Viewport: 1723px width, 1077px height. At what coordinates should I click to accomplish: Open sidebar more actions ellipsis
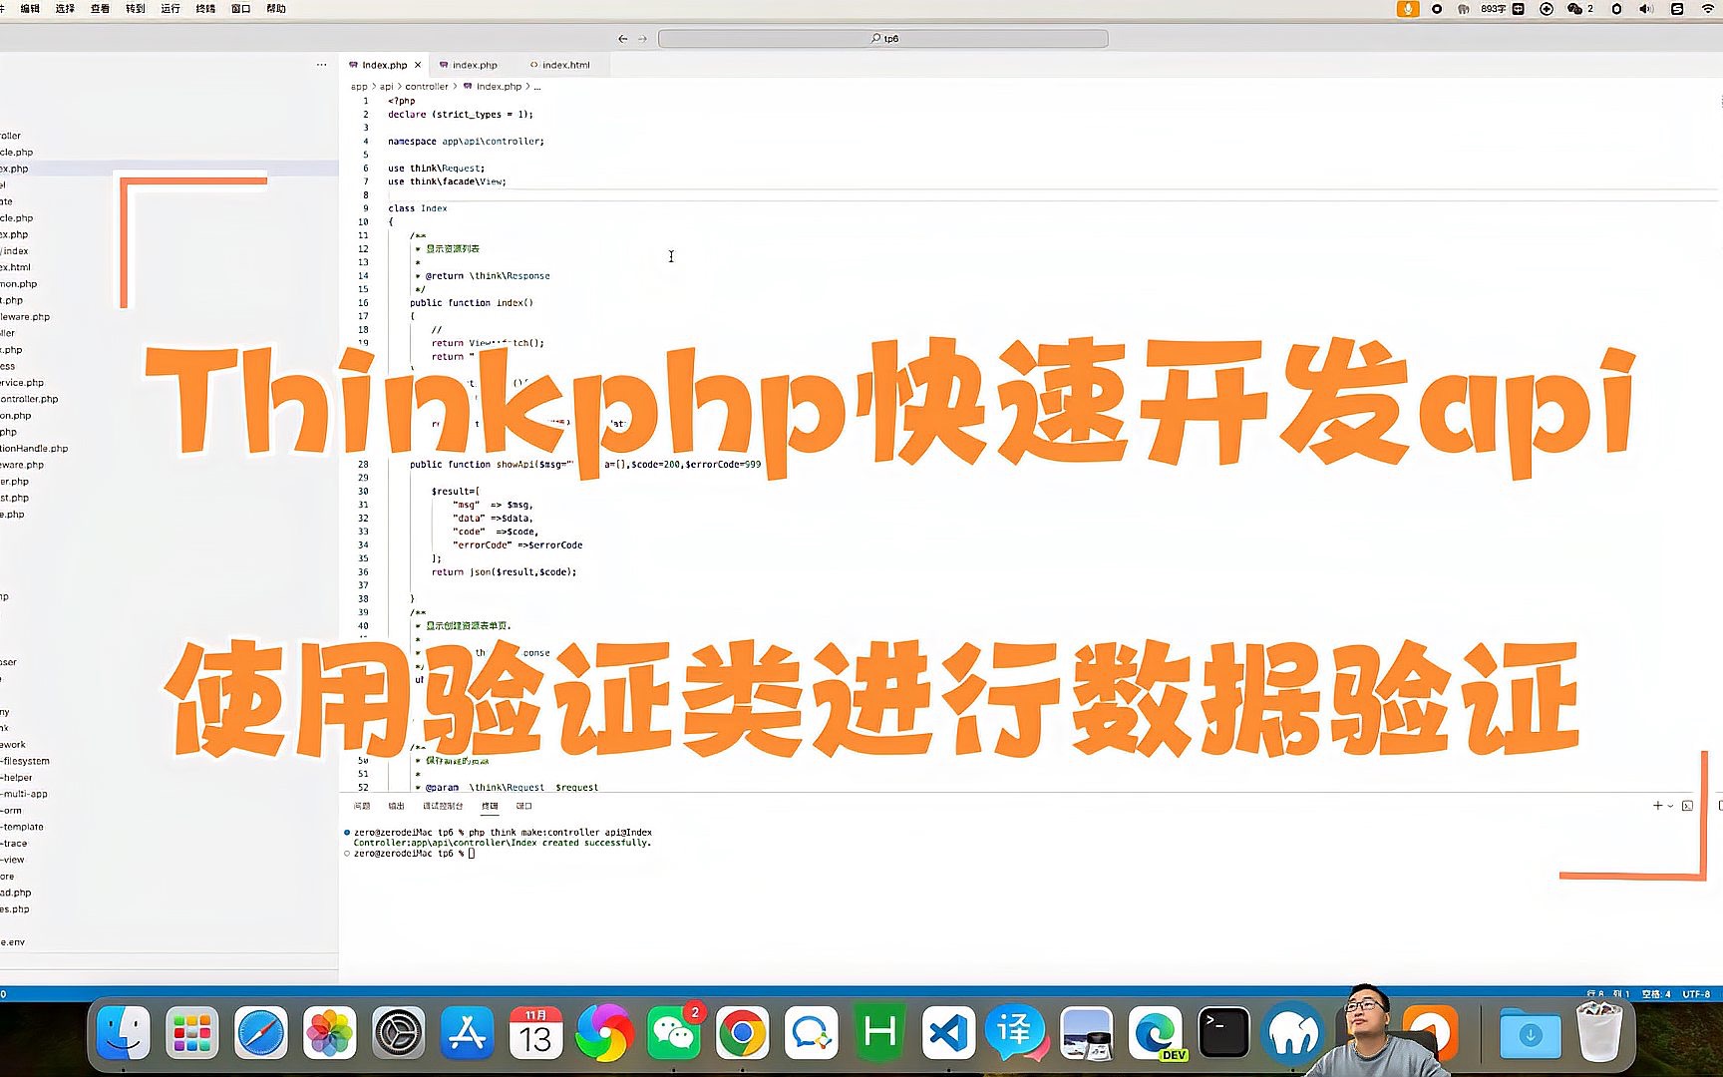tap(321, 65)
